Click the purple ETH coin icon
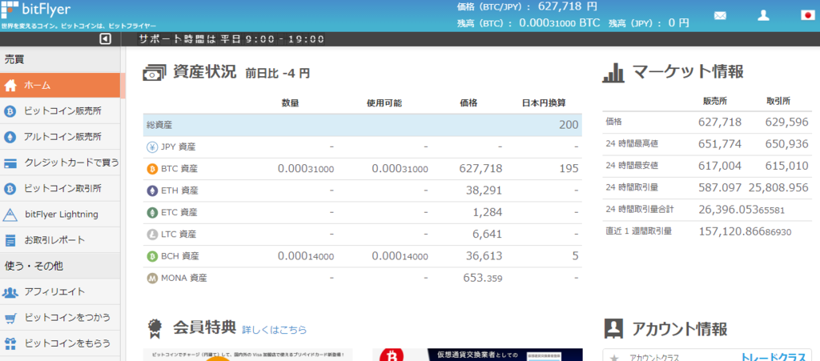Viewport: 820px width, 361px height. (152, 191)
